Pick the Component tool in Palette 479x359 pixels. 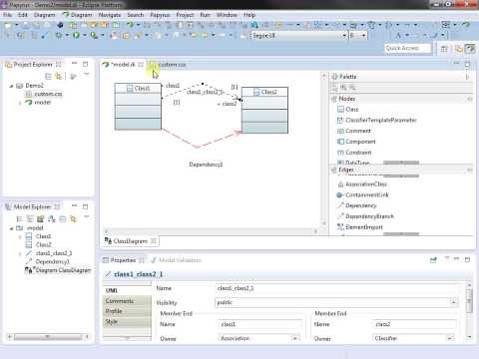[356, 142]
